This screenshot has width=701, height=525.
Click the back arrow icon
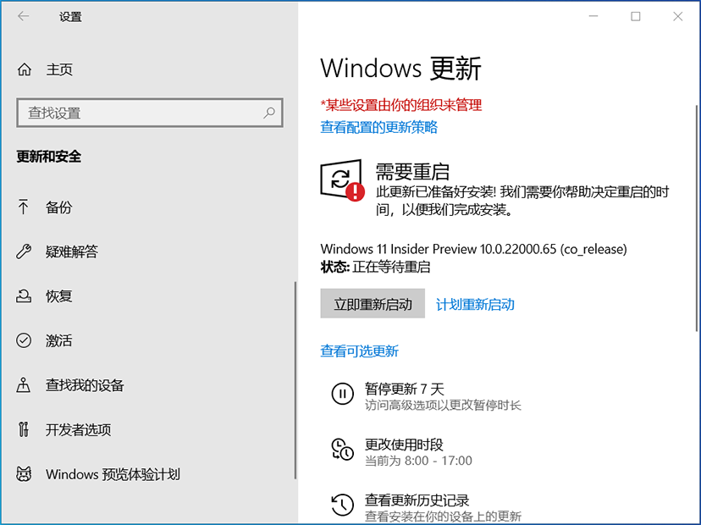[x=23, y=17]
